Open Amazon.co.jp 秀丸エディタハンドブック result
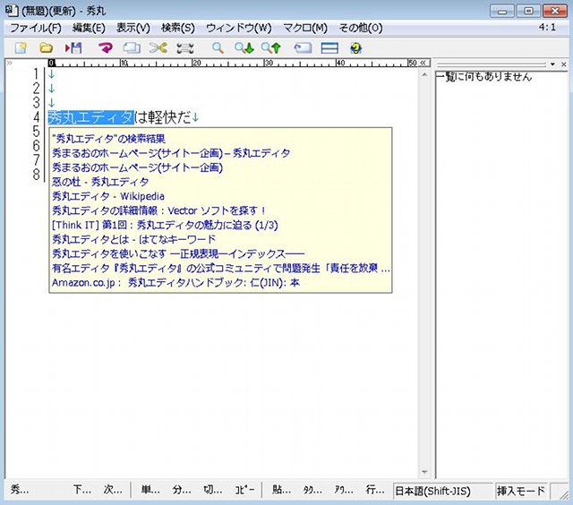Viewport: 573px width, 505px height. click(175, 282)
